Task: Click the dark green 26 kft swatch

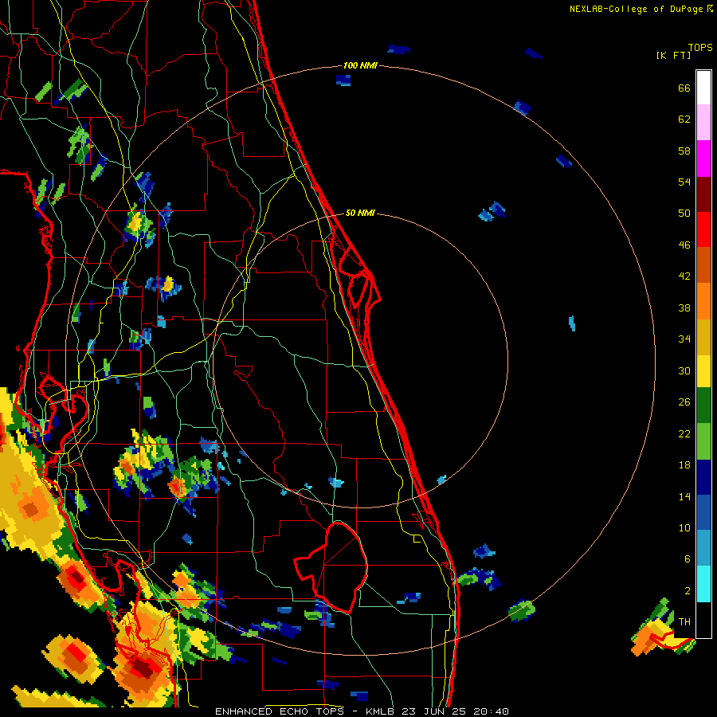Action: [703, 406]
